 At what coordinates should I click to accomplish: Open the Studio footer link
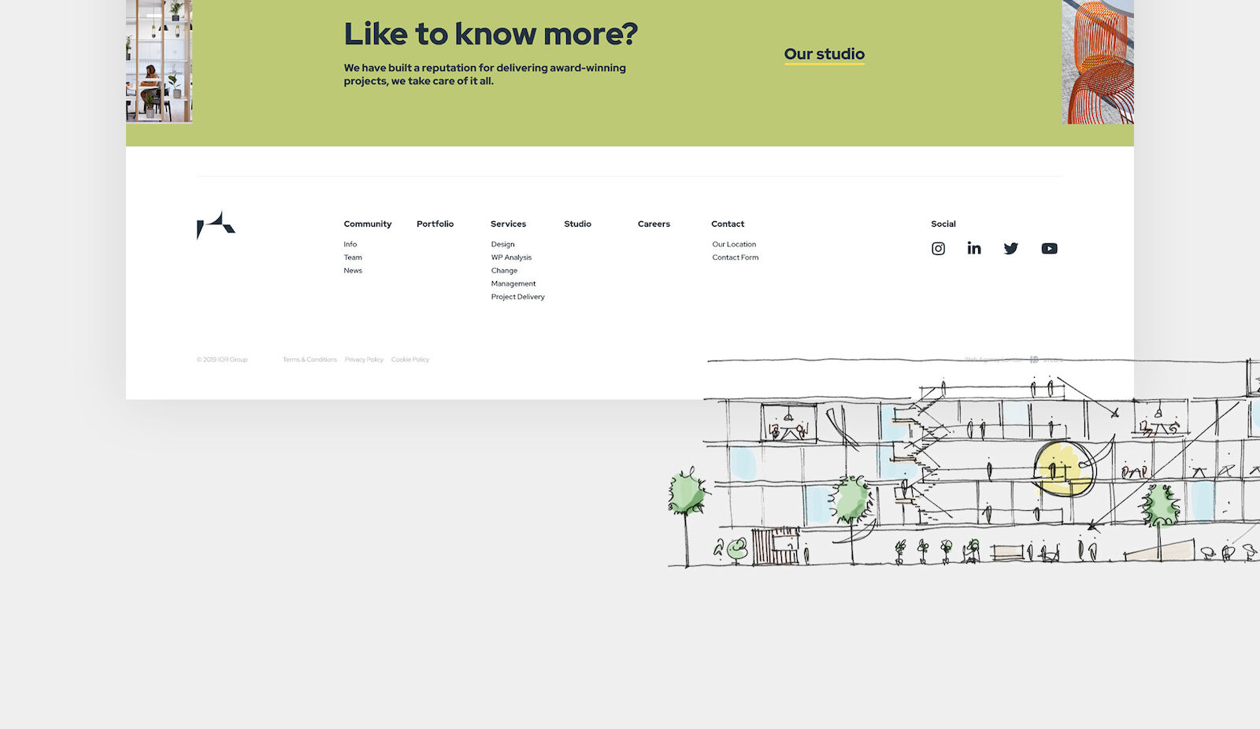click(577, 224)
